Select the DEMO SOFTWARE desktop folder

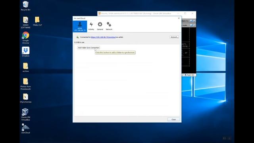coord(25,23)
